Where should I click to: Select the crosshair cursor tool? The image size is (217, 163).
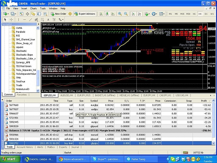click(x=11, y=20)
